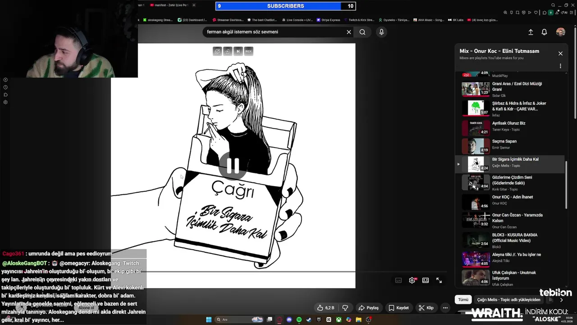Open more actions ellipsis below the video
577x325 pixels.
(445, 308)
